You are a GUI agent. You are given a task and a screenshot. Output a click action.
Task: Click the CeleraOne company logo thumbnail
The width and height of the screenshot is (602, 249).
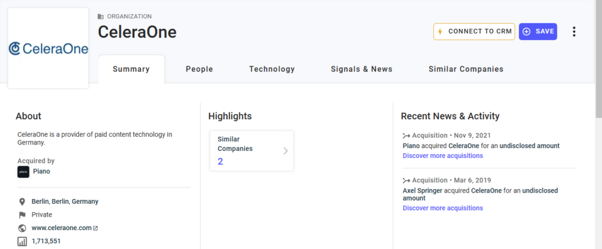pos(48,48)
